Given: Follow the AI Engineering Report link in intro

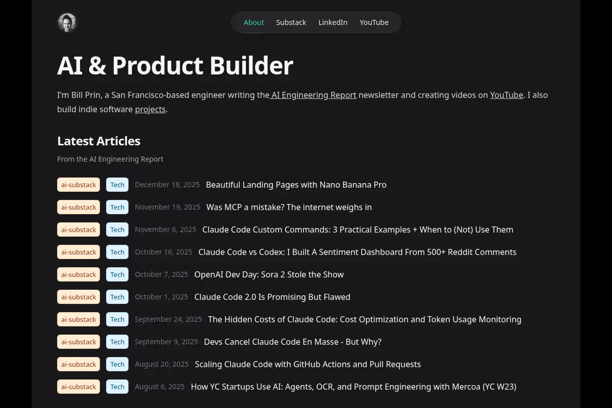Looking at the screenshot, I should pyautogui.click(x=313, y=95).
